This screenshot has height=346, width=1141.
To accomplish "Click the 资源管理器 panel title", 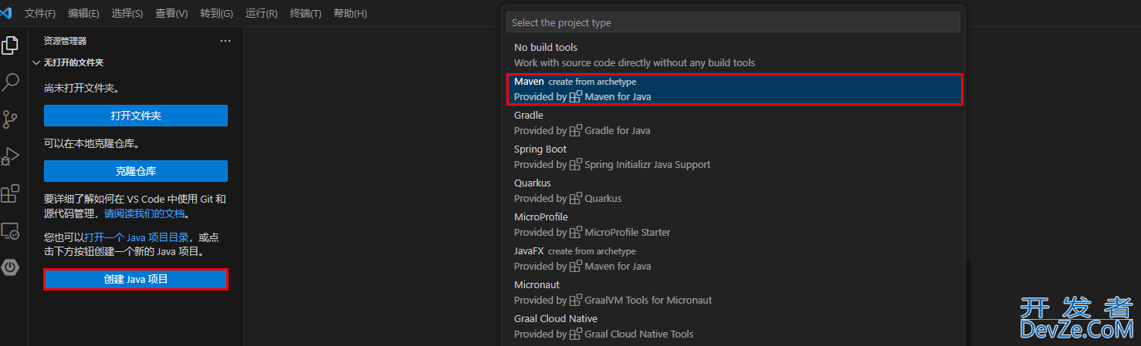I will pyautogui.click(x=65, y=41).
